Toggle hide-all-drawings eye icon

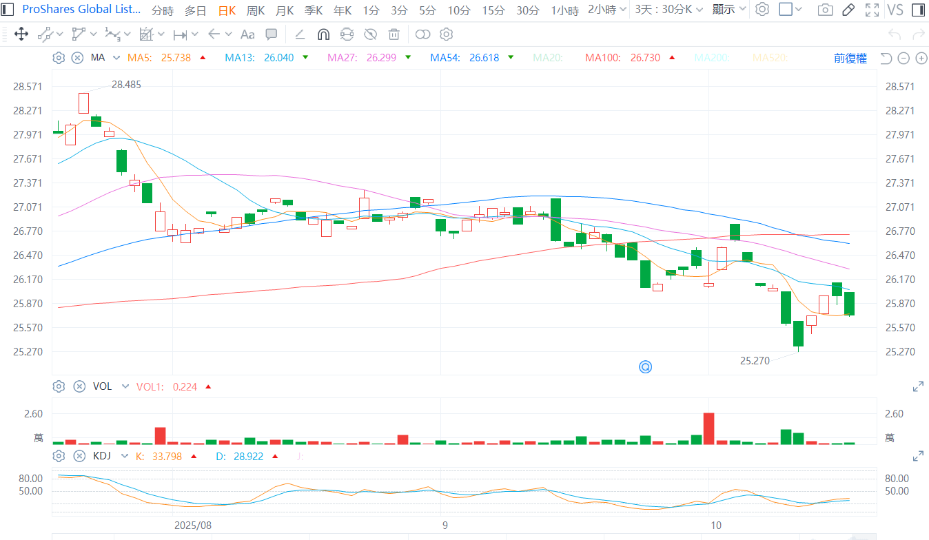[370, 34]
